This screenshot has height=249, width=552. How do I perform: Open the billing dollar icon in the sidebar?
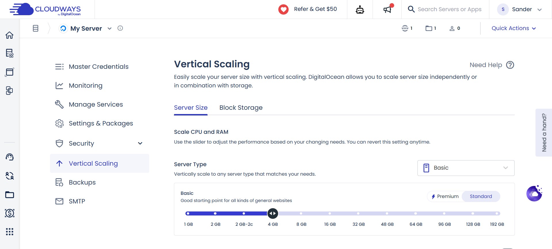tap(9, 213)
